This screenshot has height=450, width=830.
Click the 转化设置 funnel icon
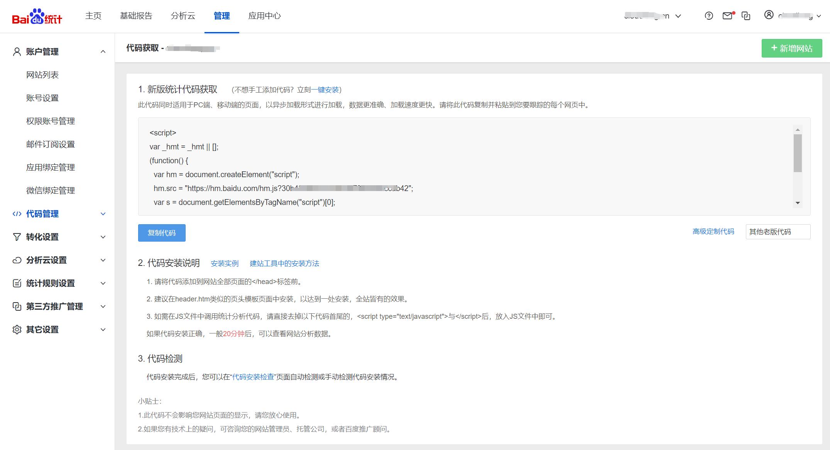click(17, 237)
